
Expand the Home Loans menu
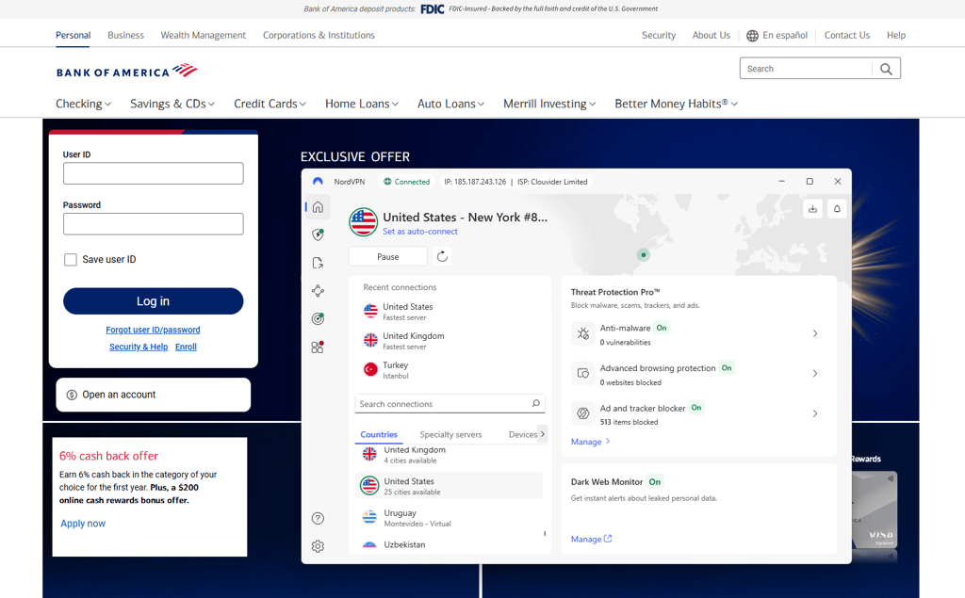tap(362, 104)
